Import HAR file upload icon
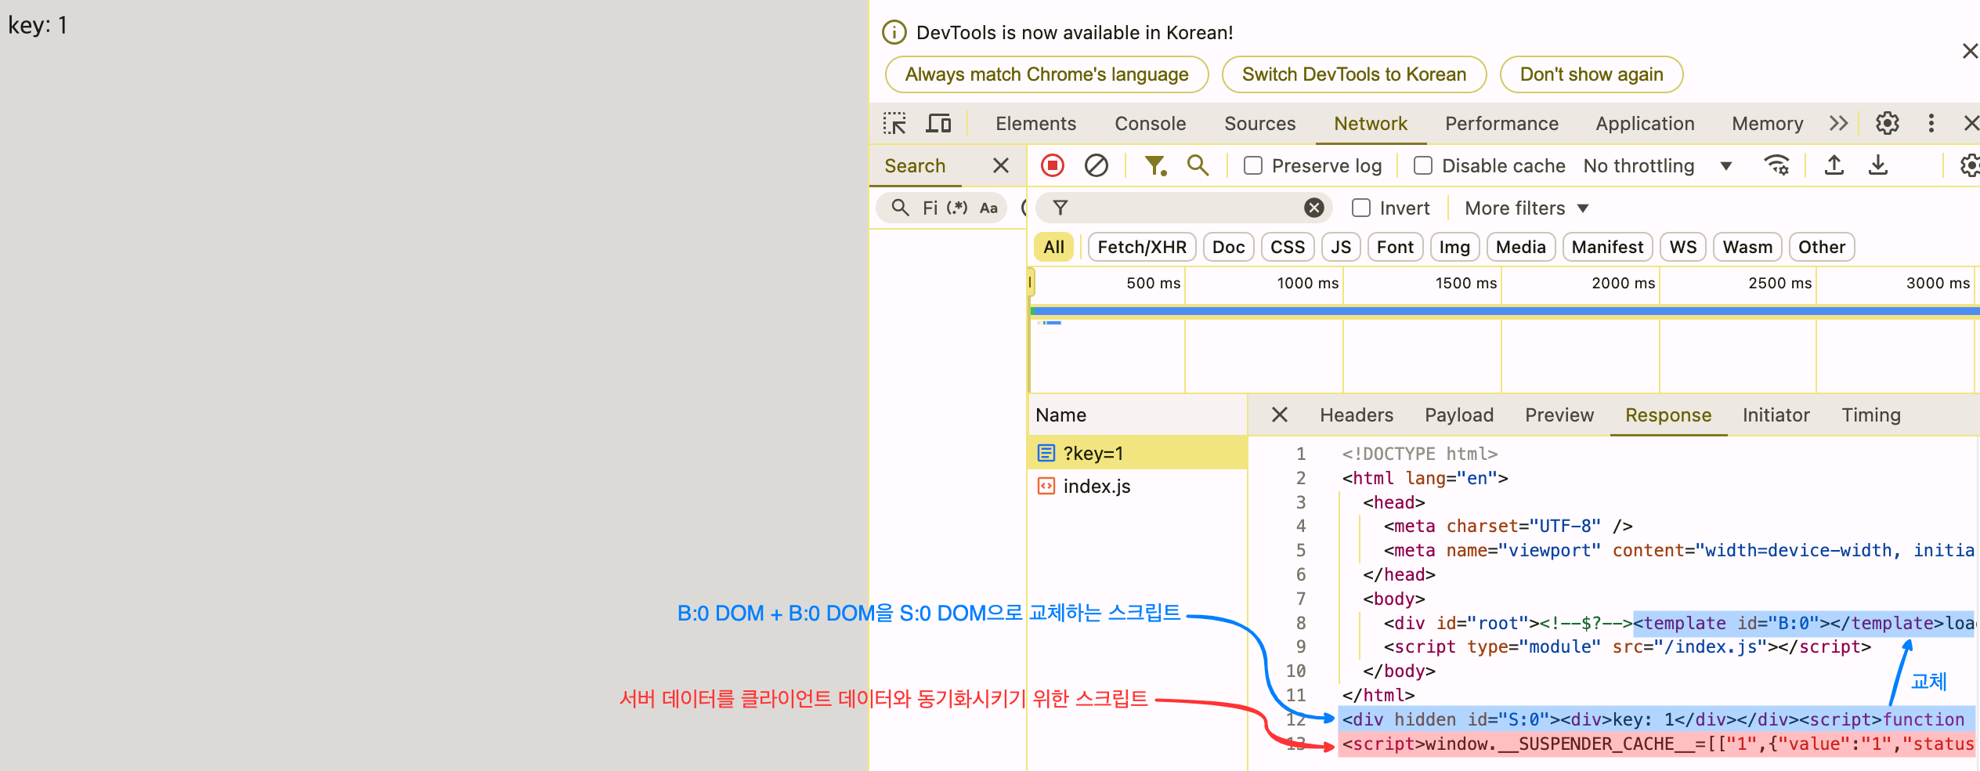 (x=1834, y=165)
